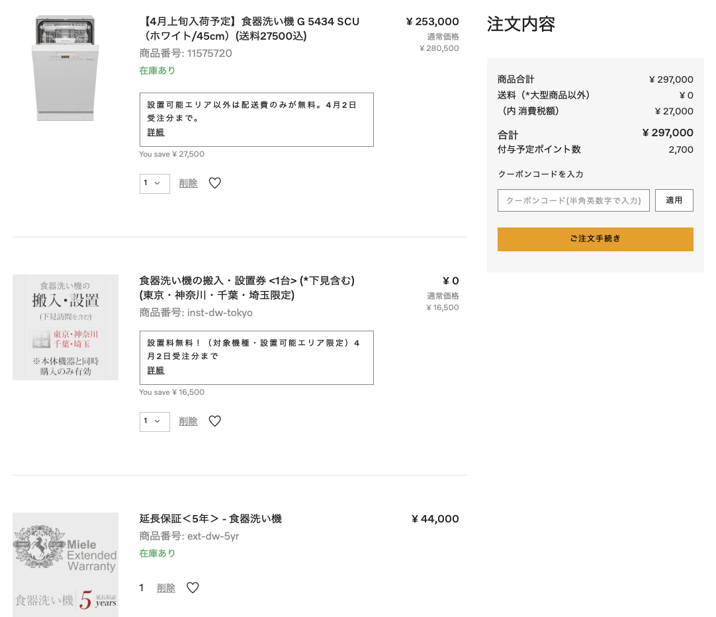Open quantity dropdown for dishwasher G 5434

(154, 183)
